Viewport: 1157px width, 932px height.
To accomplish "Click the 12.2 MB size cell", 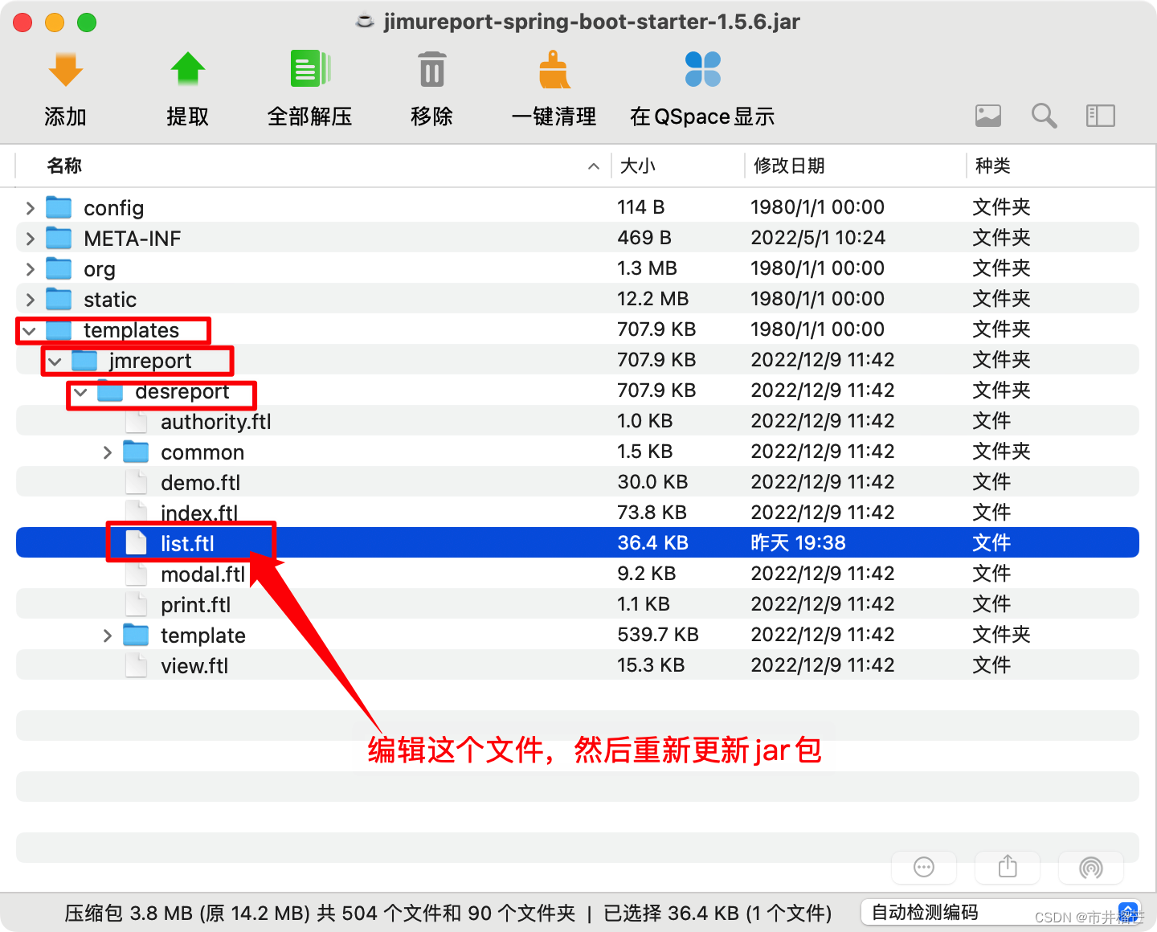I will 652,299.
